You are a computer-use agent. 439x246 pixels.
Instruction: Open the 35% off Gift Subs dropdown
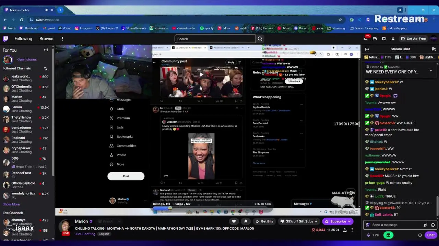[299, 221]
